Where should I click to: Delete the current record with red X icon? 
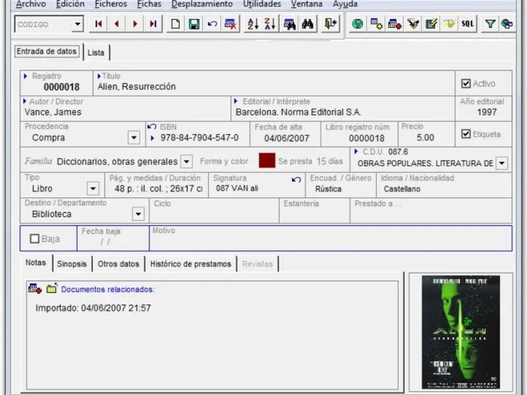click(231, 24)
